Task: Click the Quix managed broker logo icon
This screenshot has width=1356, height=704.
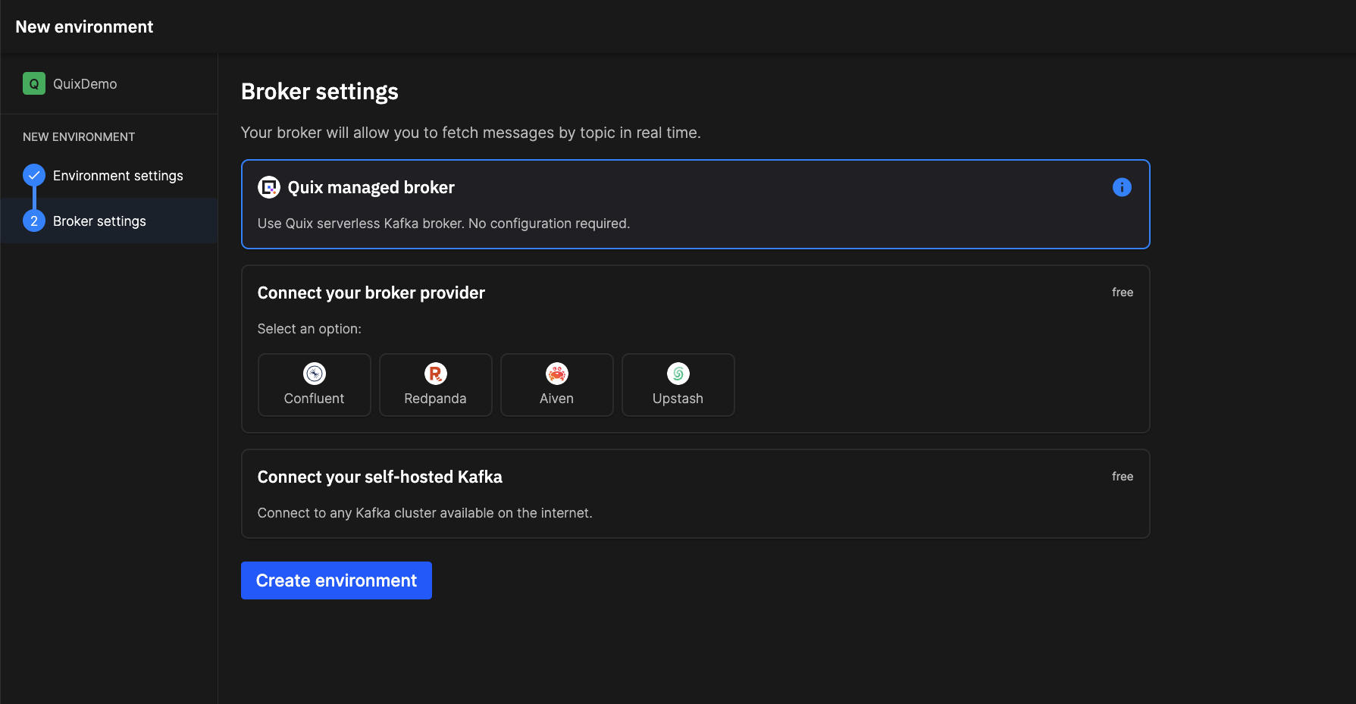Action: pos(268,187)
